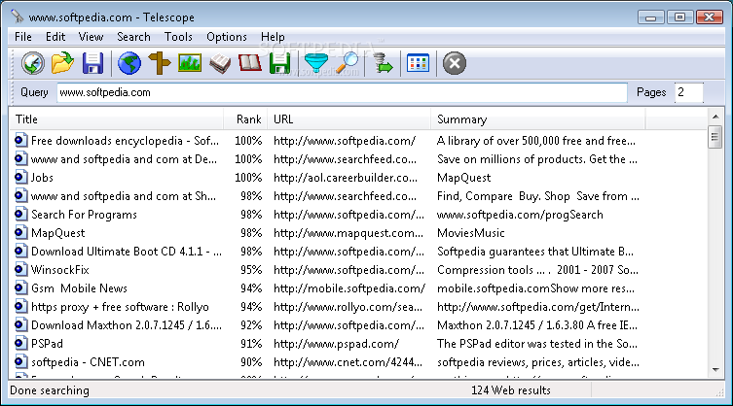Click the URL http://www.cnet.com/4244...
This screenshot has height=406, width=733.
pos(348,361)
